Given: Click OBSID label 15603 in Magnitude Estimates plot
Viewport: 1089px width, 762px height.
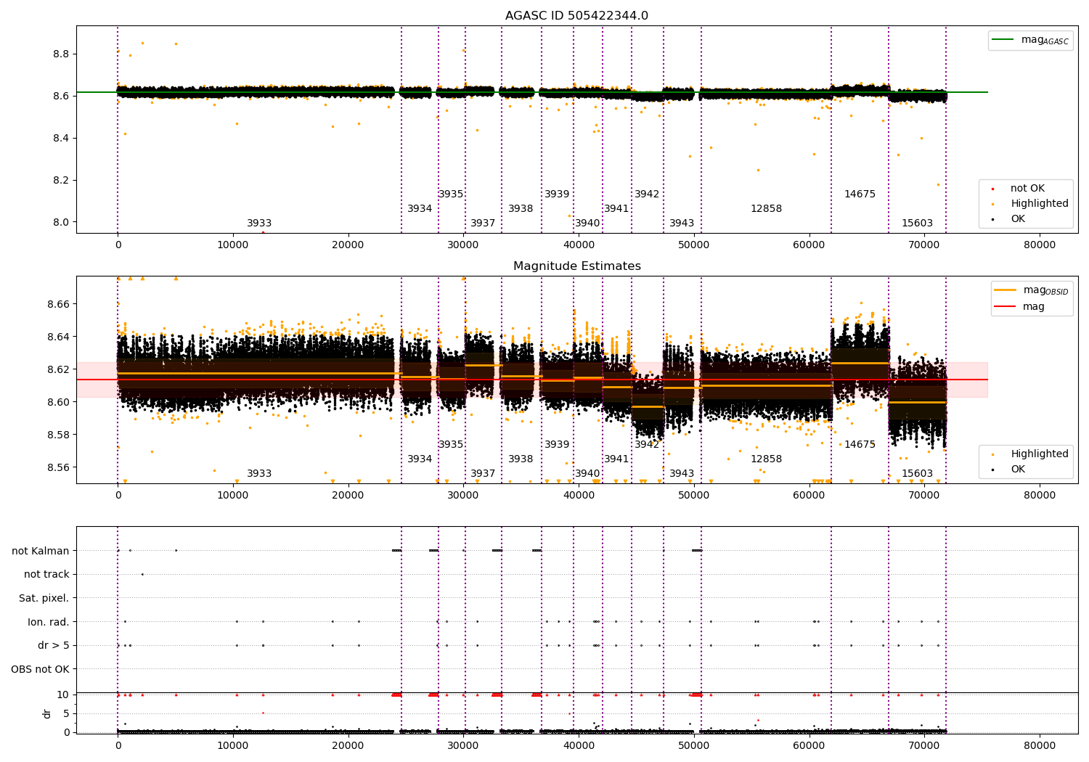Looking at the screenshot, I should coord(918,474).
